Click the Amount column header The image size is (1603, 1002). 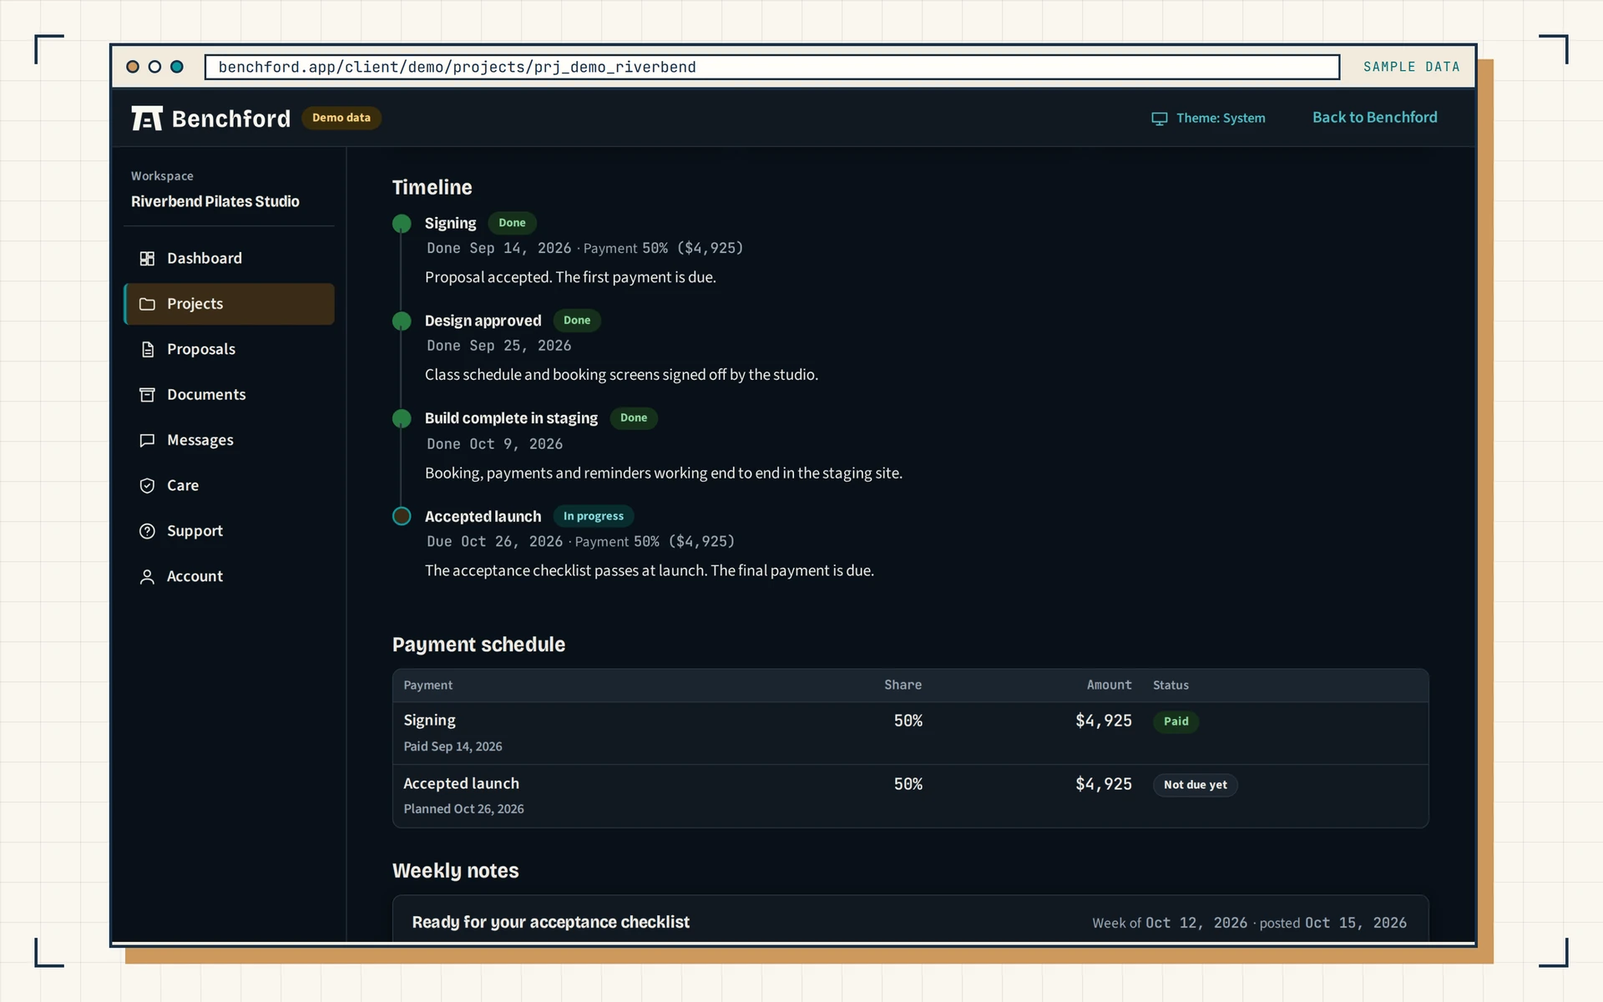click(x=1109, y=685)
